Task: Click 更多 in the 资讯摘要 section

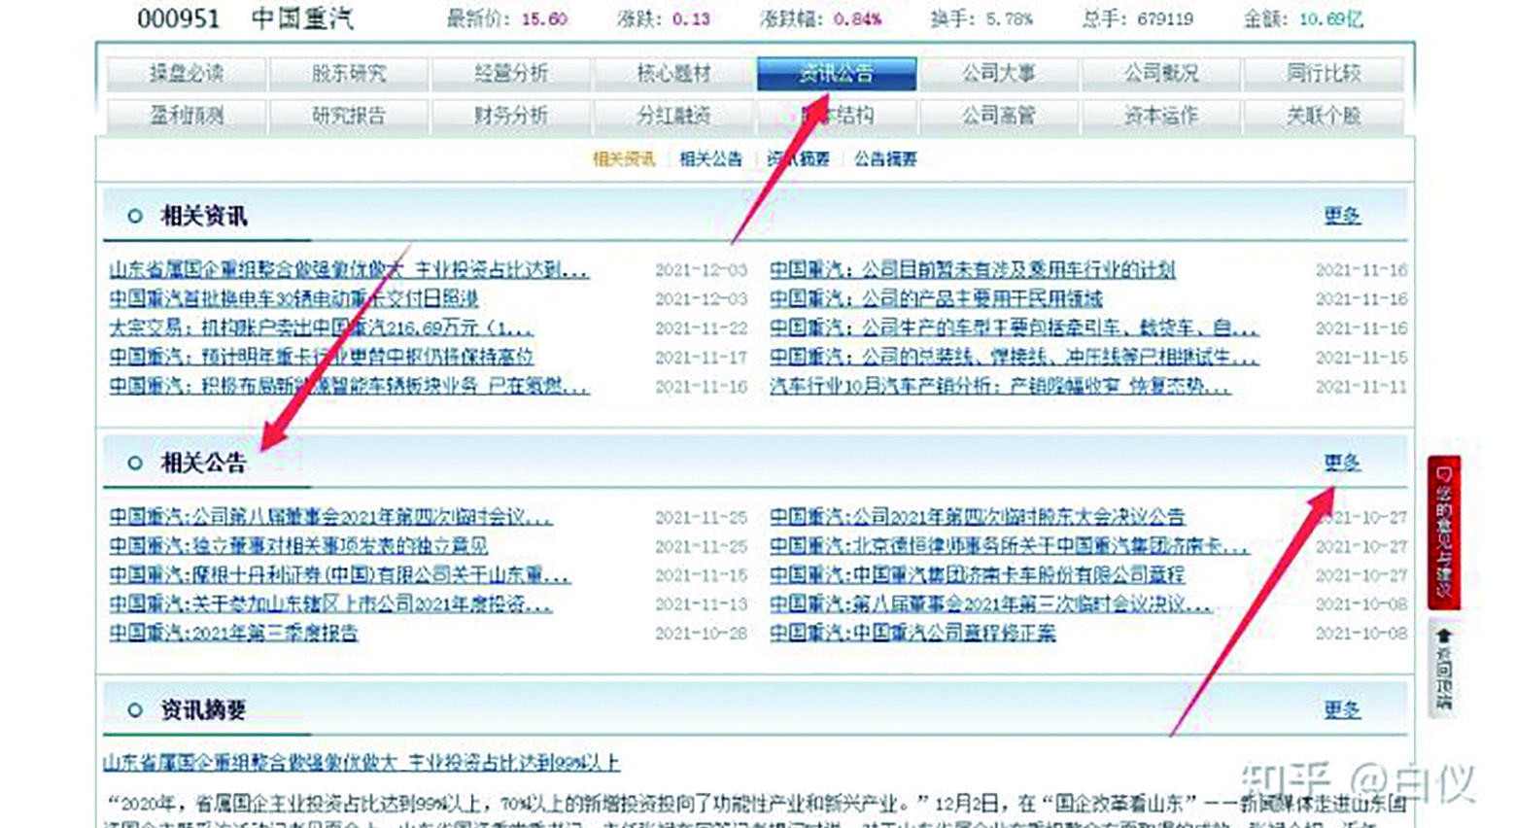Action: 1341,710
